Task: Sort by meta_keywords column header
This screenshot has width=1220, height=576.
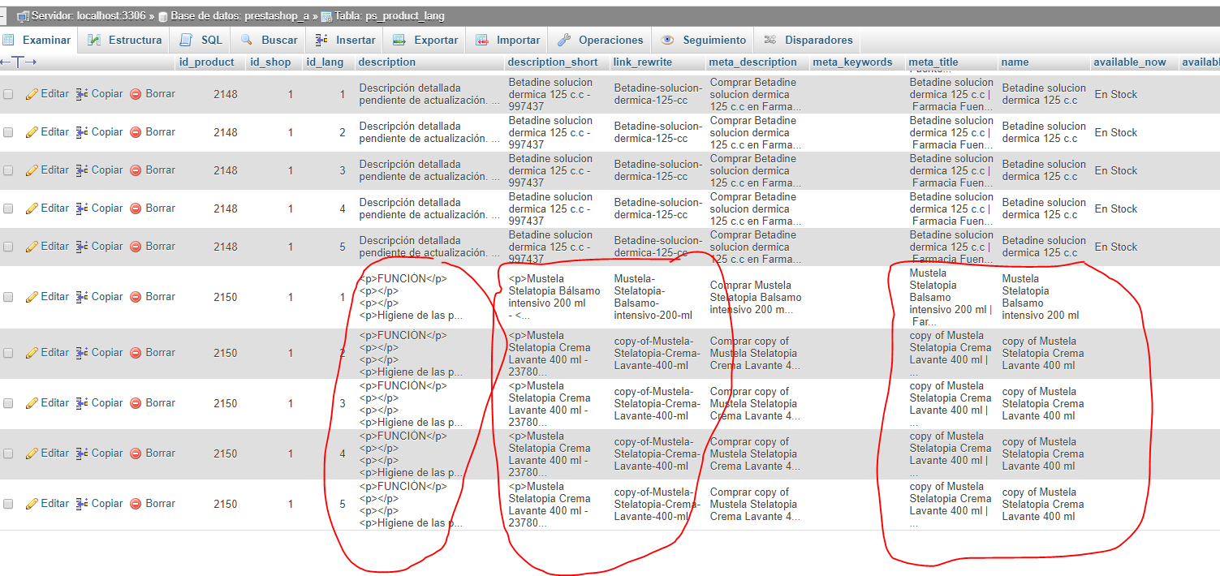Action: (852, 62)
